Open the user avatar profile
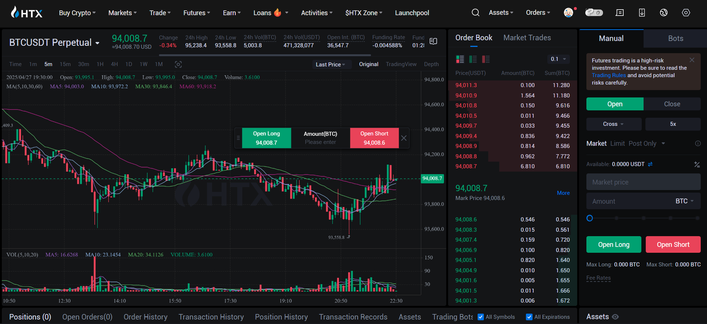 tap(569, 12)
